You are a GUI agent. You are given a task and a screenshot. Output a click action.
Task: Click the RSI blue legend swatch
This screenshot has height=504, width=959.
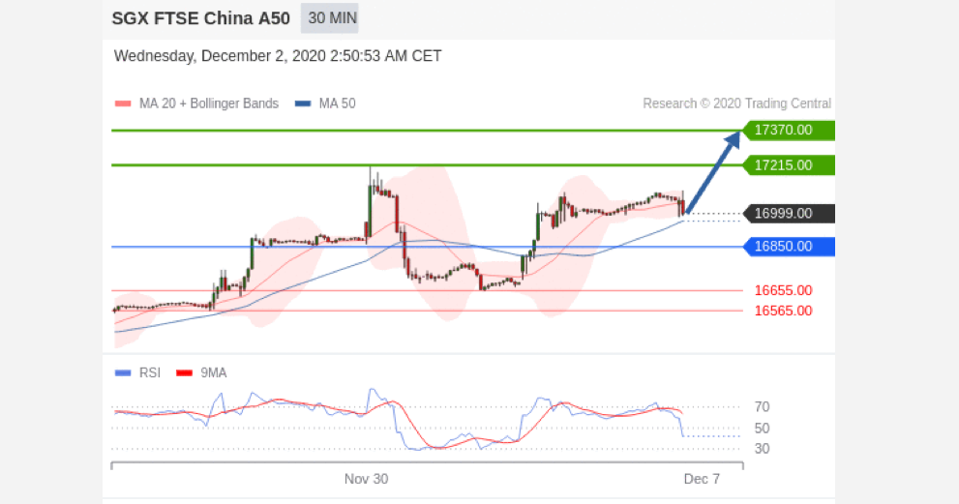coord(123,373)
